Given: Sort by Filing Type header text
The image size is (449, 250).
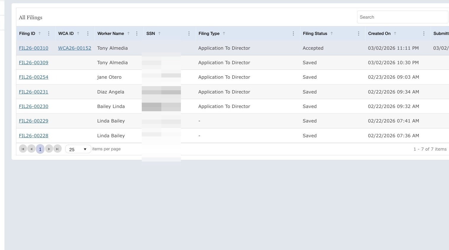Looking at the screenshot, I should click(209, 33).
